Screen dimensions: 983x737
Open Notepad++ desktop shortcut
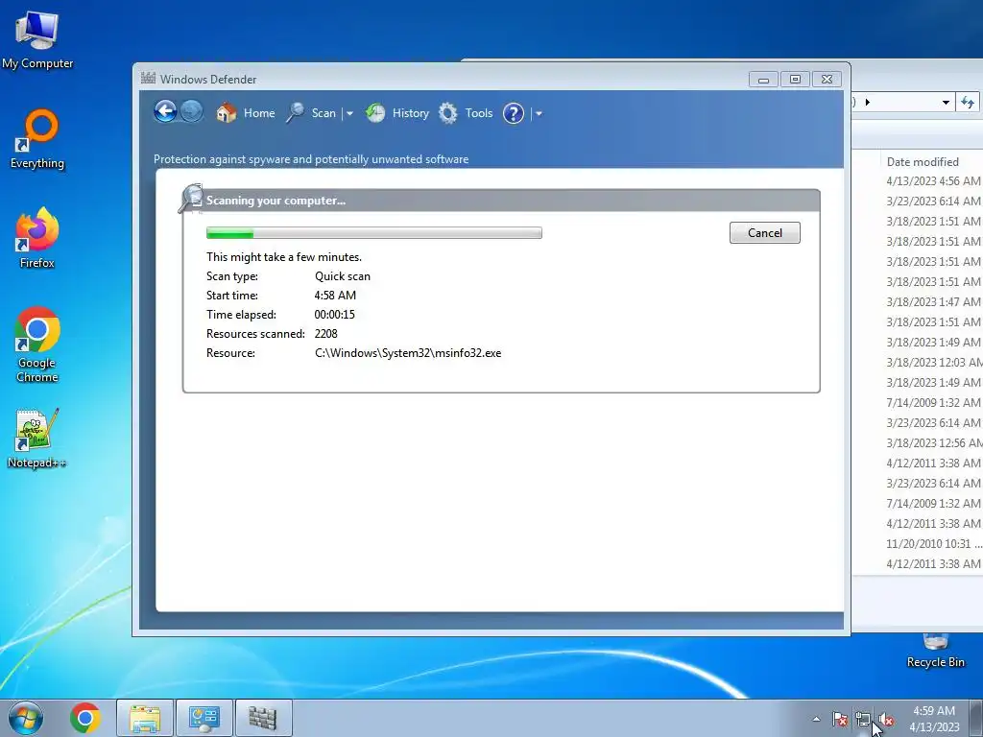click(37, 438)
